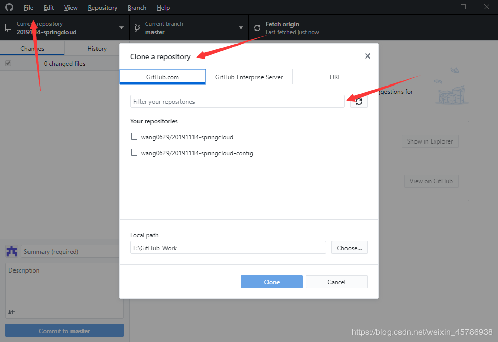Click the commit author avatar icon
The image size is (498, 342).
pyautogui.click(x=12, y=251)
